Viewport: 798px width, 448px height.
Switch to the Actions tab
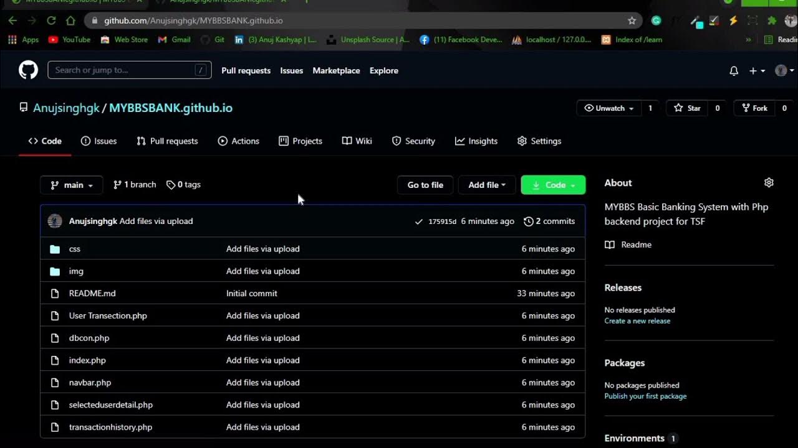238,141
